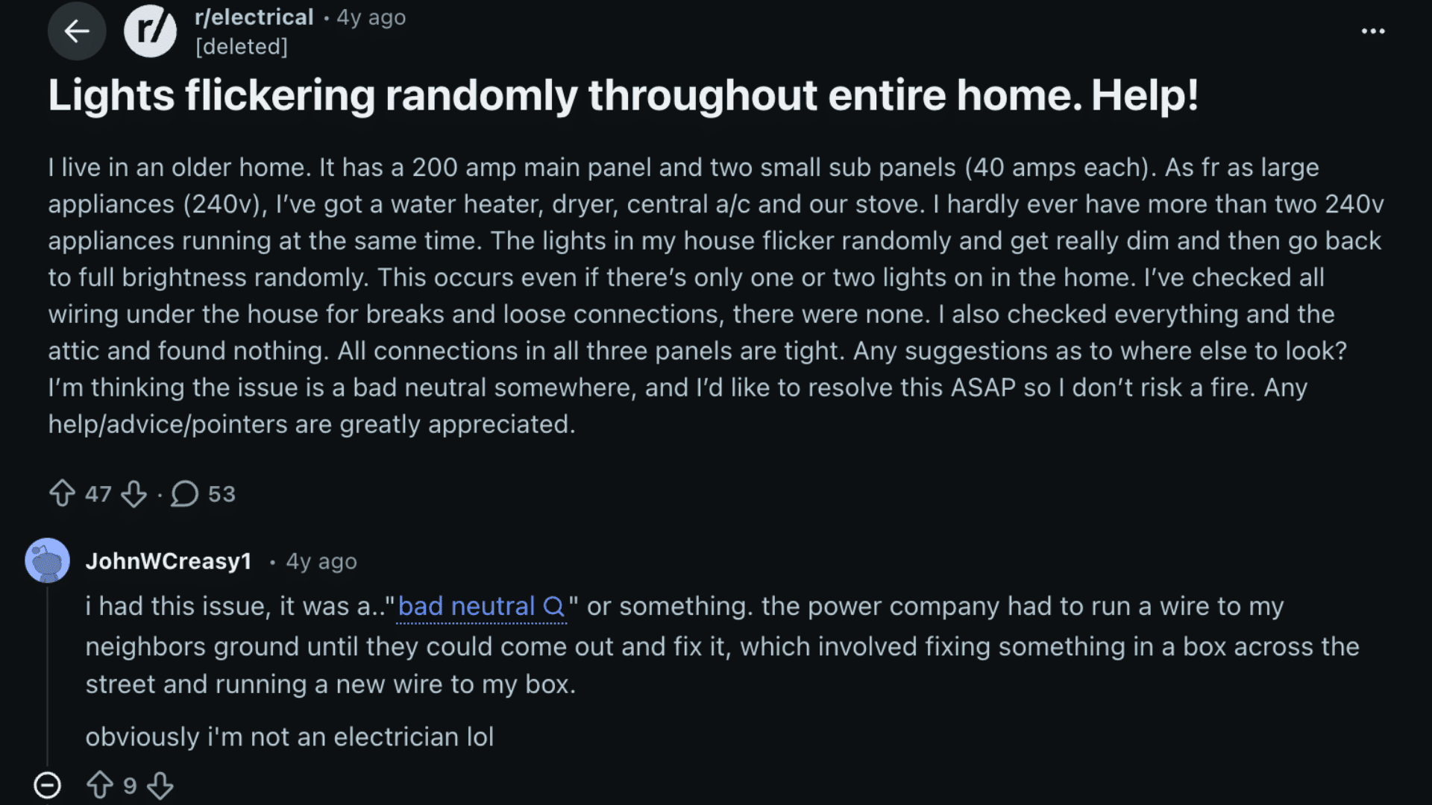Open JohnWCreasy1's profile avatar
1432x805 pixels.
(x=48, y=561)
